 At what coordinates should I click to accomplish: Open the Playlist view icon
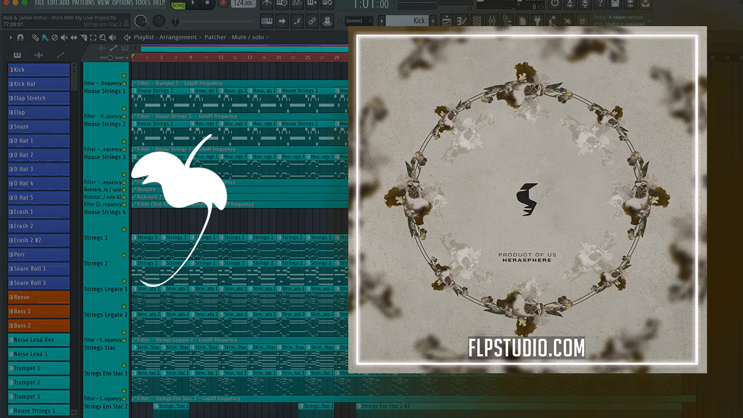446,21
